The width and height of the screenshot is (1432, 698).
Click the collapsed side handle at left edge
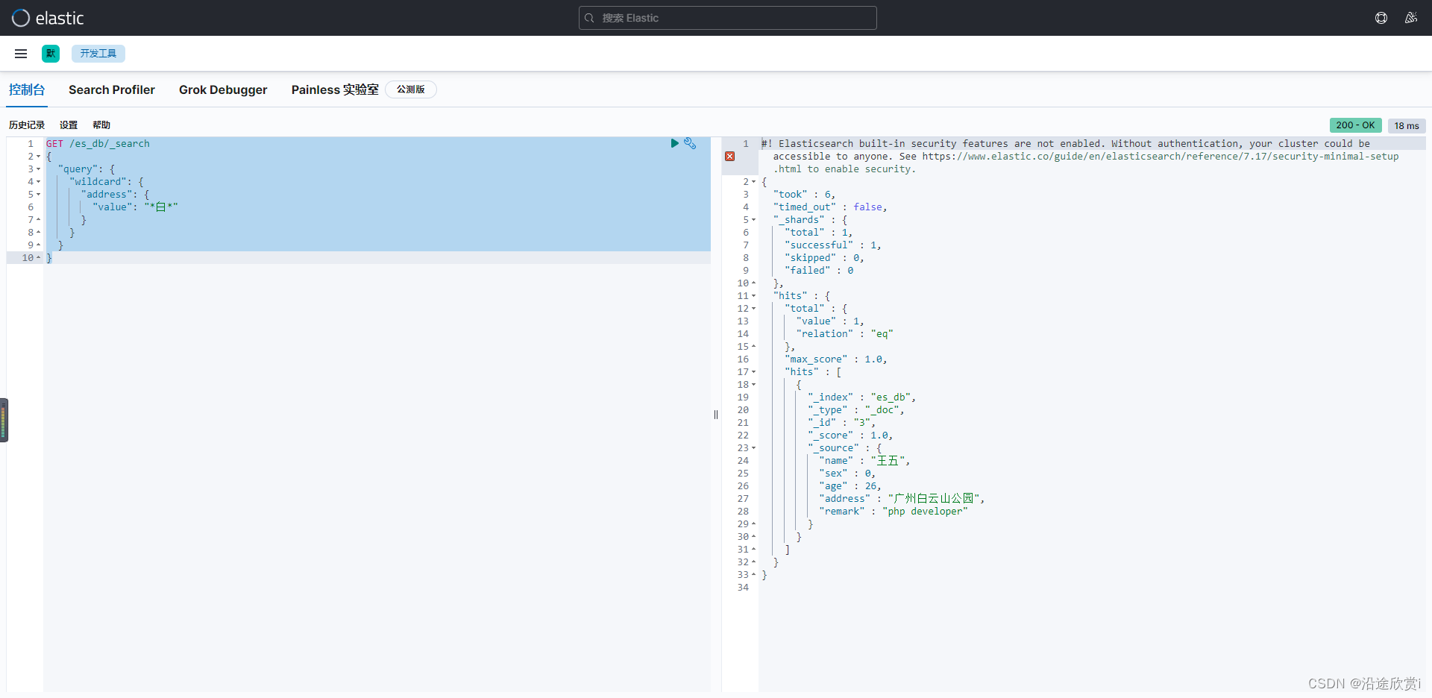(x=4, y=420)
